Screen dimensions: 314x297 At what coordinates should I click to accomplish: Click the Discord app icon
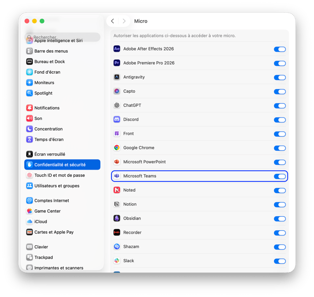tap(117, 119)
